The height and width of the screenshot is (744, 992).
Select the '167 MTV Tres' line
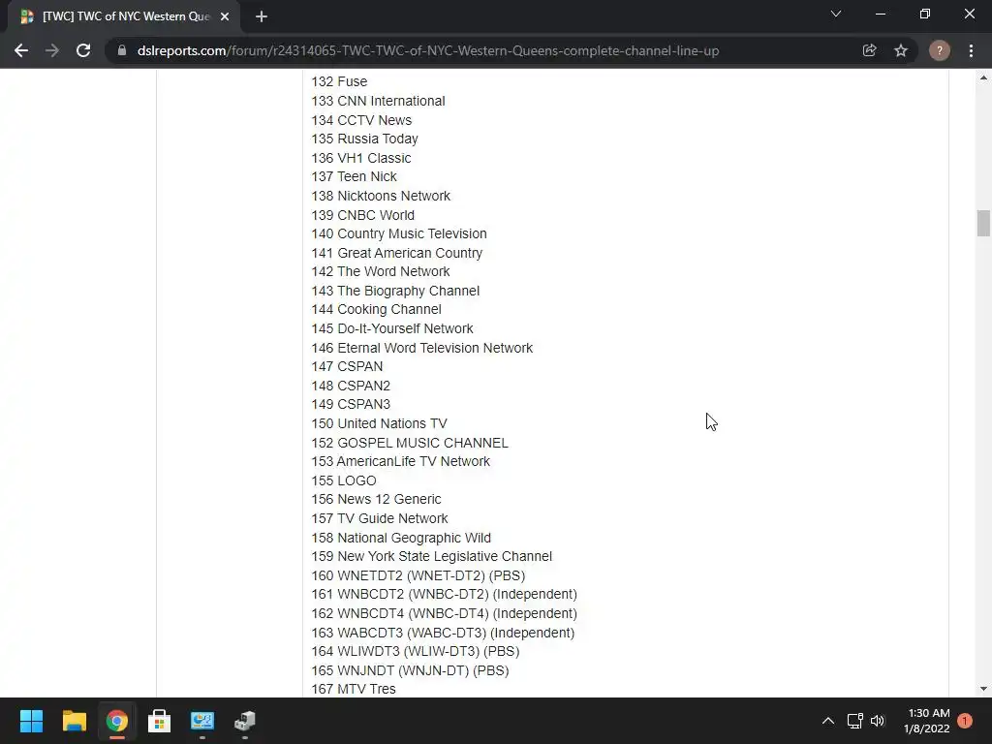tap(354, 689)
